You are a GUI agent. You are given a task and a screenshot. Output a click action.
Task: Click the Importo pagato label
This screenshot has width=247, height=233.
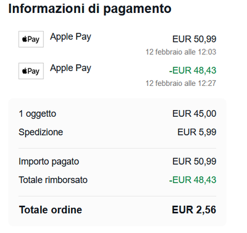tap(49, 162)
